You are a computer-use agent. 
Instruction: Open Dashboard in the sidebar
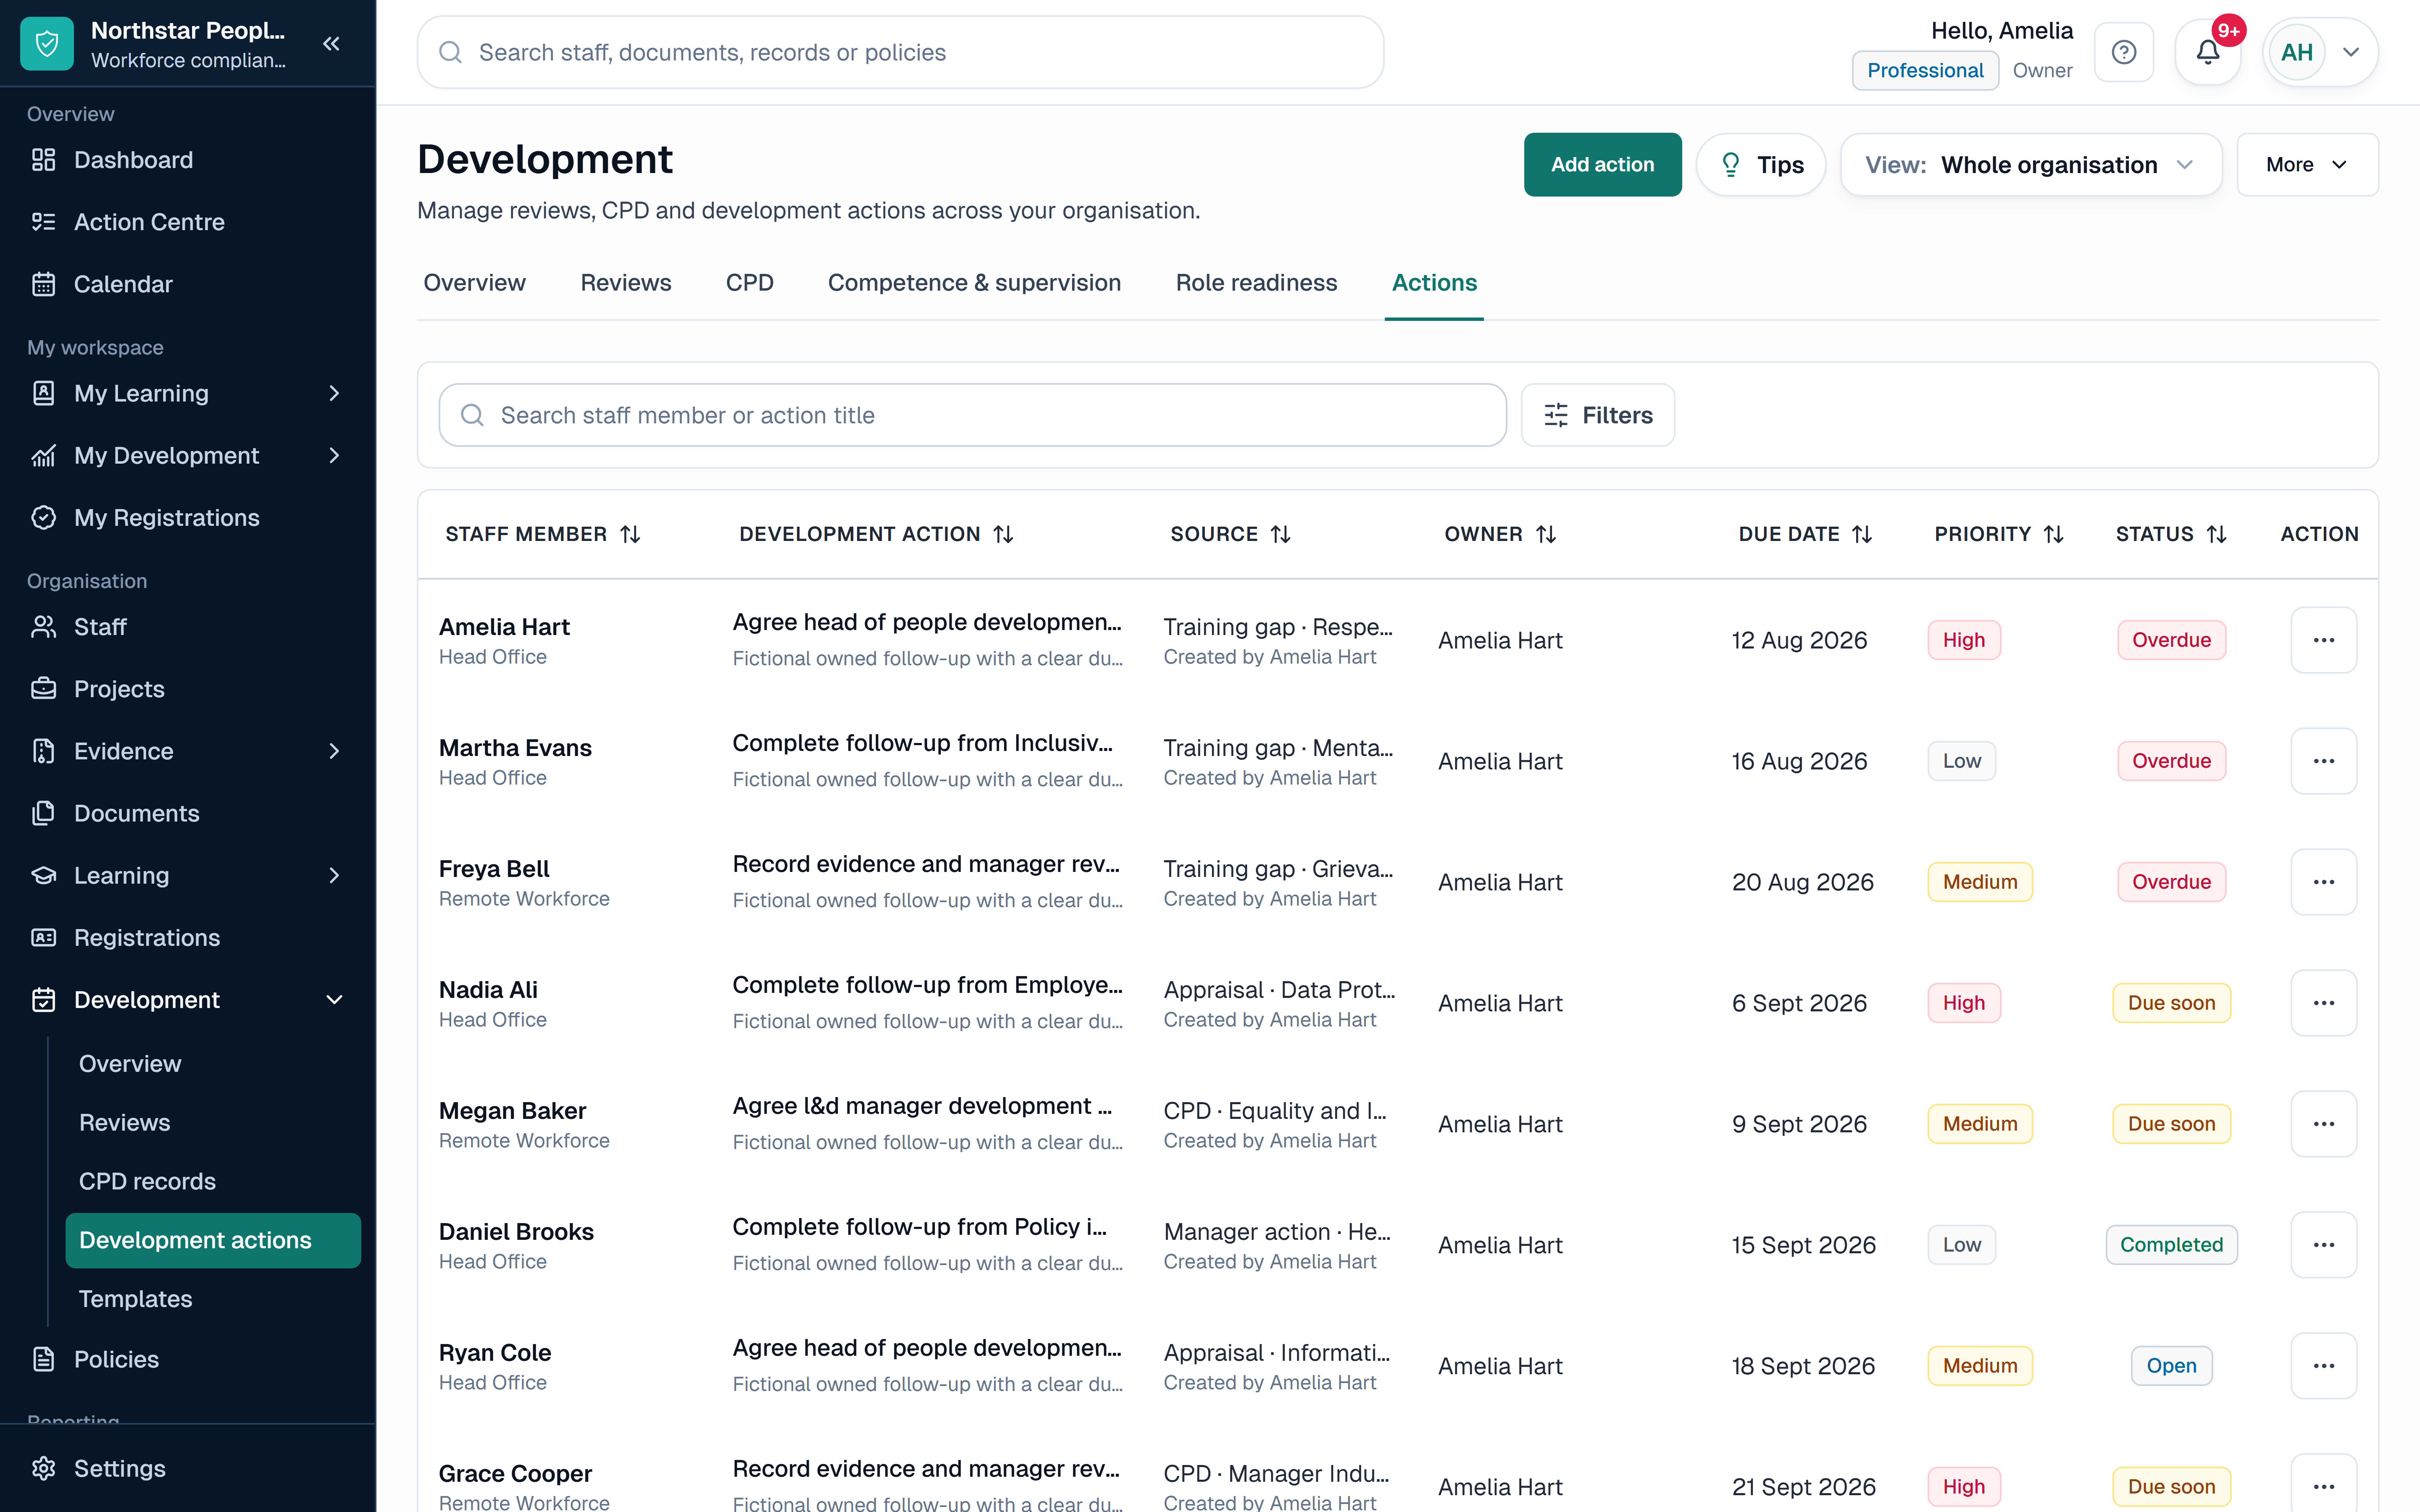[188, 160]
